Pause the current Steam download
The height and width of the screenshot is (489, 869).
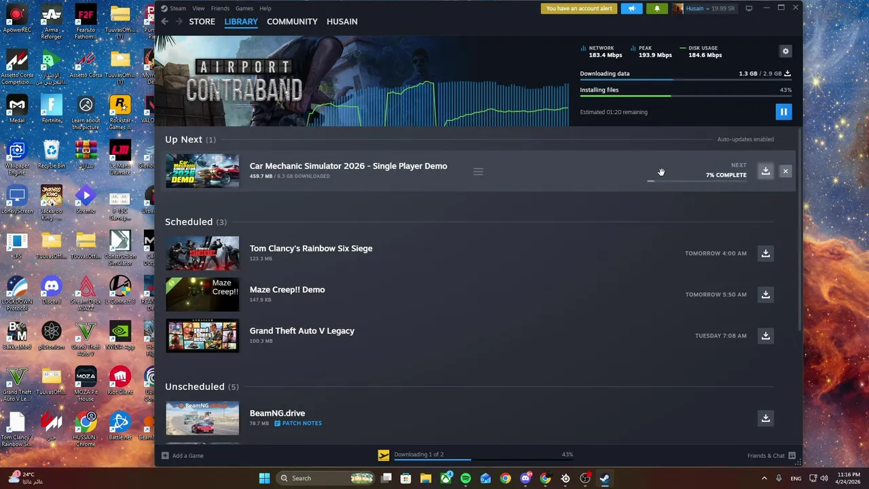point(783,112)
